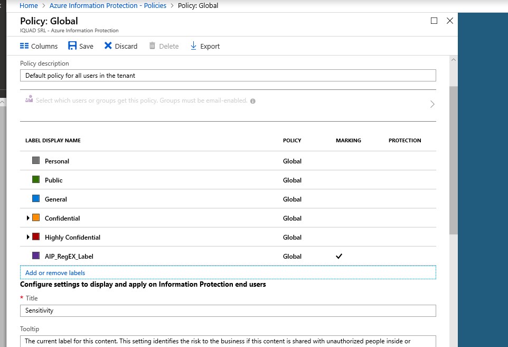Viewport: 508px width, 347px height.
Task: Click the MARKING column header
Action: pos(349,141)
